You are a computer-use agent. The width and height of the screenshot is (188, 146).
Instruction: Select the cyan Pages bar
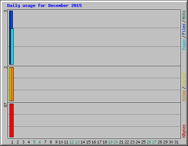(12, 46)
